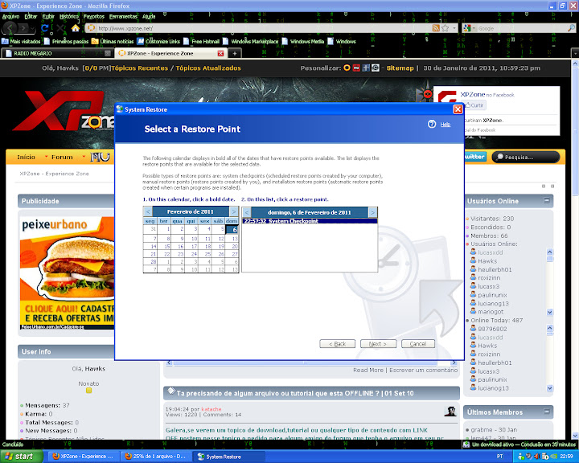
Task: Click the PT language indicator in tray
Action: pos(499,457)
